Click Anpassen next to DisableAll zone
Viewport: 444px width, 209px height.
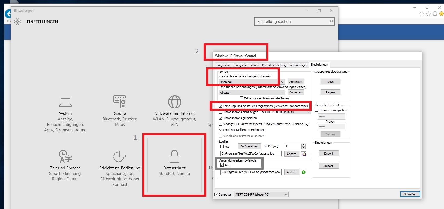pyautogui.click(x=296, y=82)
